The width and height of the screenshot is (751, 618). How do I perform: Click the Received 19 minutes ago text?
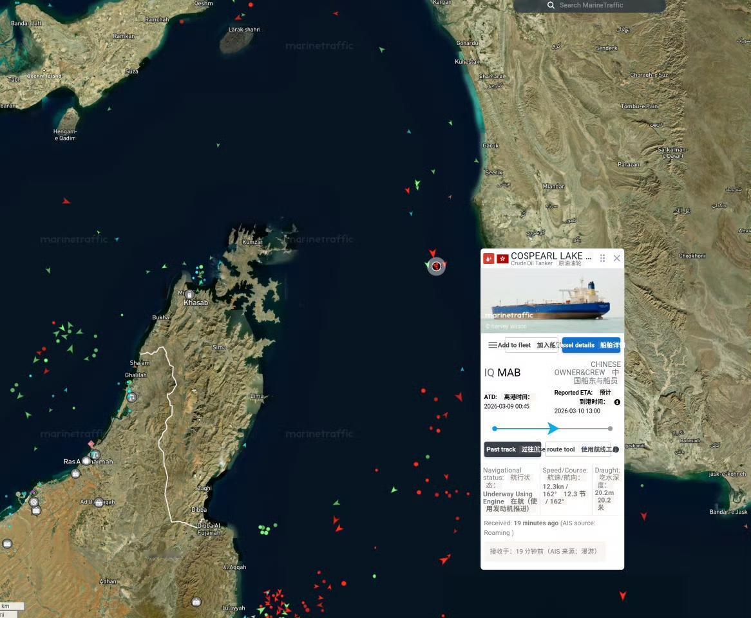(521, 523)
